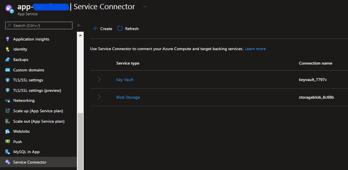Image resolution: width=348 pixels, height=170 pixels.
Task: Open the Key Vault service link
Action: pyautogui.click(x=125, y=79)
